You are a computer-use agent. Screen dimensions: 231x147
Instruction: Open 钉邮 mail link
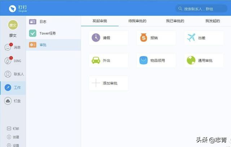coord(13,129)
